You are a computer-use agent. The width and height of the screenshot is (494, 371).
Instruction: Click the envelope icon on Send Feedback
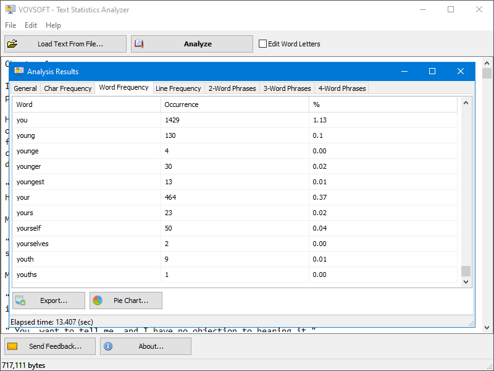[12, 346]
